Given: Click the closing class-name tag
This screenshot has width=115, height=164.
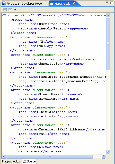Looking at the screenshot, I should pyautogui.click(x=23, y=33).
